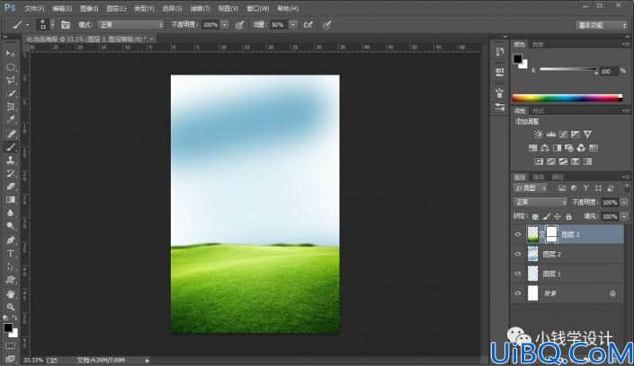Screen dimensions: 634x366
Task: Click the K value field showing 100
Action: 609,72
